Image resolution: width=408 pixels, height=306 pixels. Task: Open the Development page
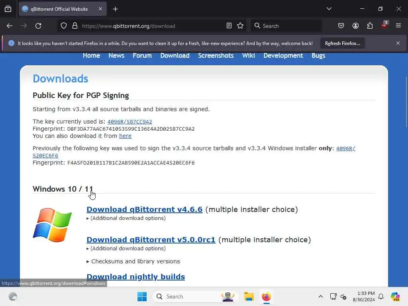[x=283, y=56]
